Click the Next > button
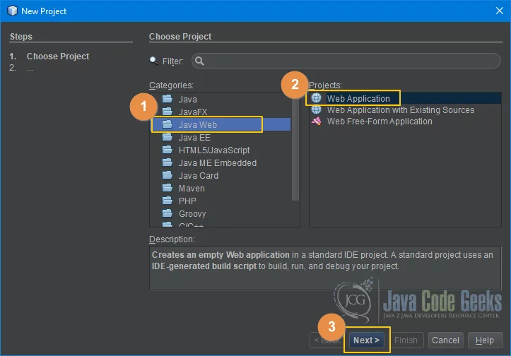 (x=366, y=340)
